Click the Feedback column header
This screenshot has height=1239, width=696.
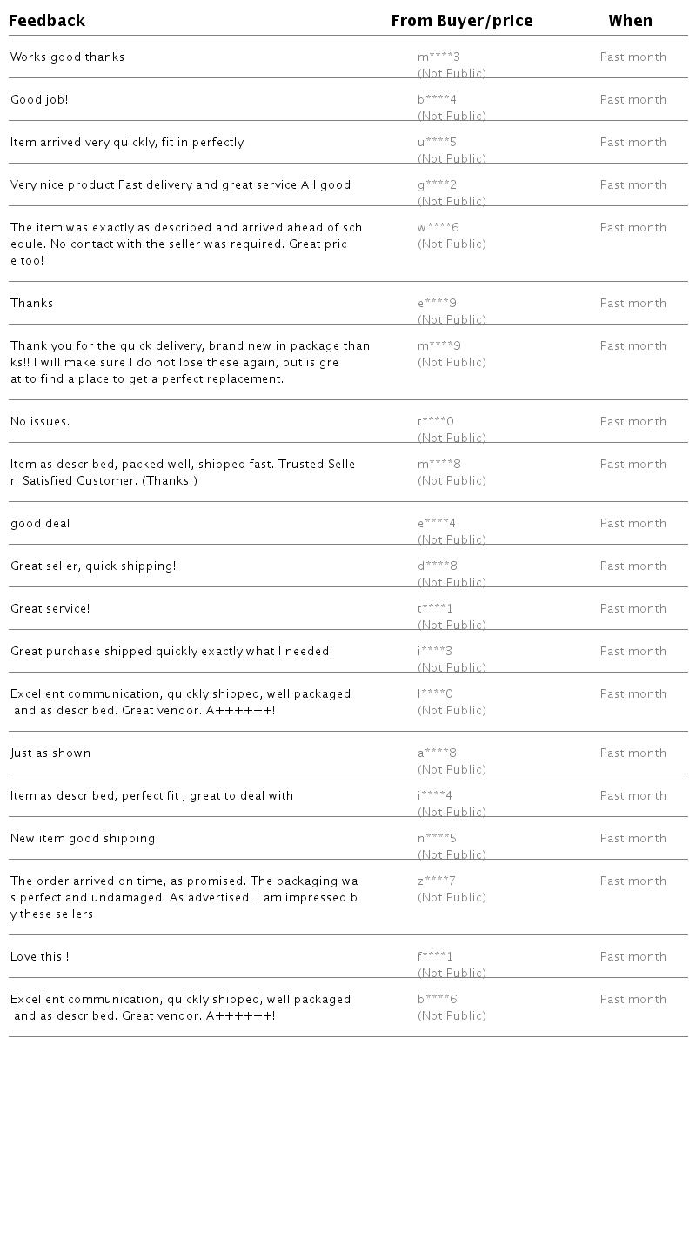[47, 21]
